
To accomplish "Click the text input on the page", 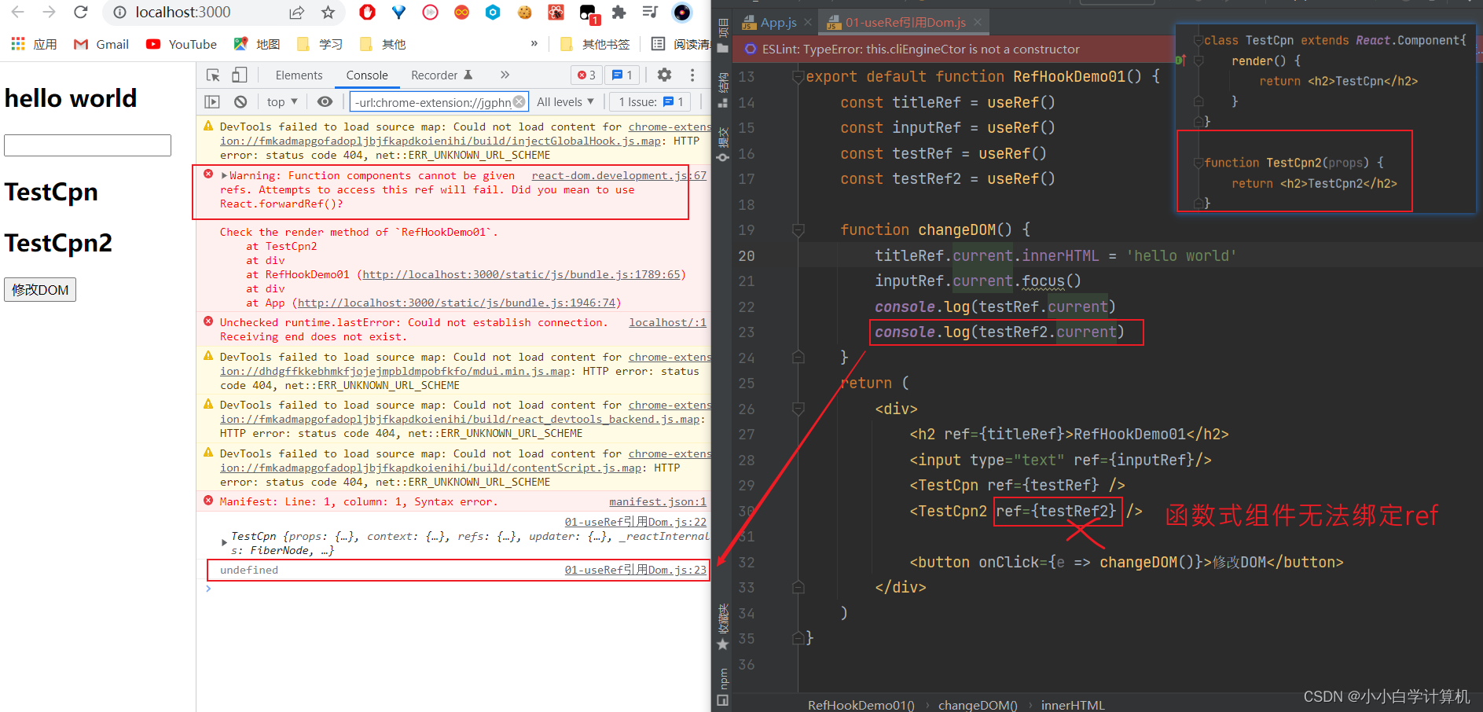I will 87,145.
